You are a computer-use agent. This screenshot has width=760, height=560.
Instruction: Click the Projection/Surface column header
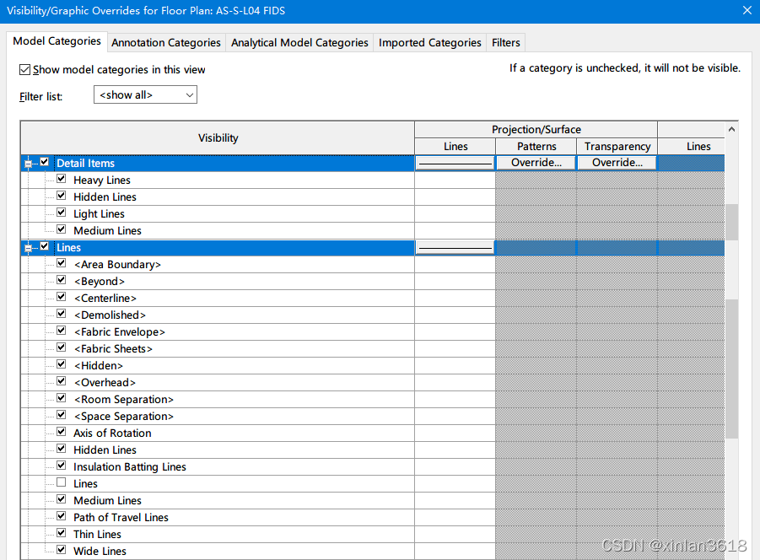(536, 129)
